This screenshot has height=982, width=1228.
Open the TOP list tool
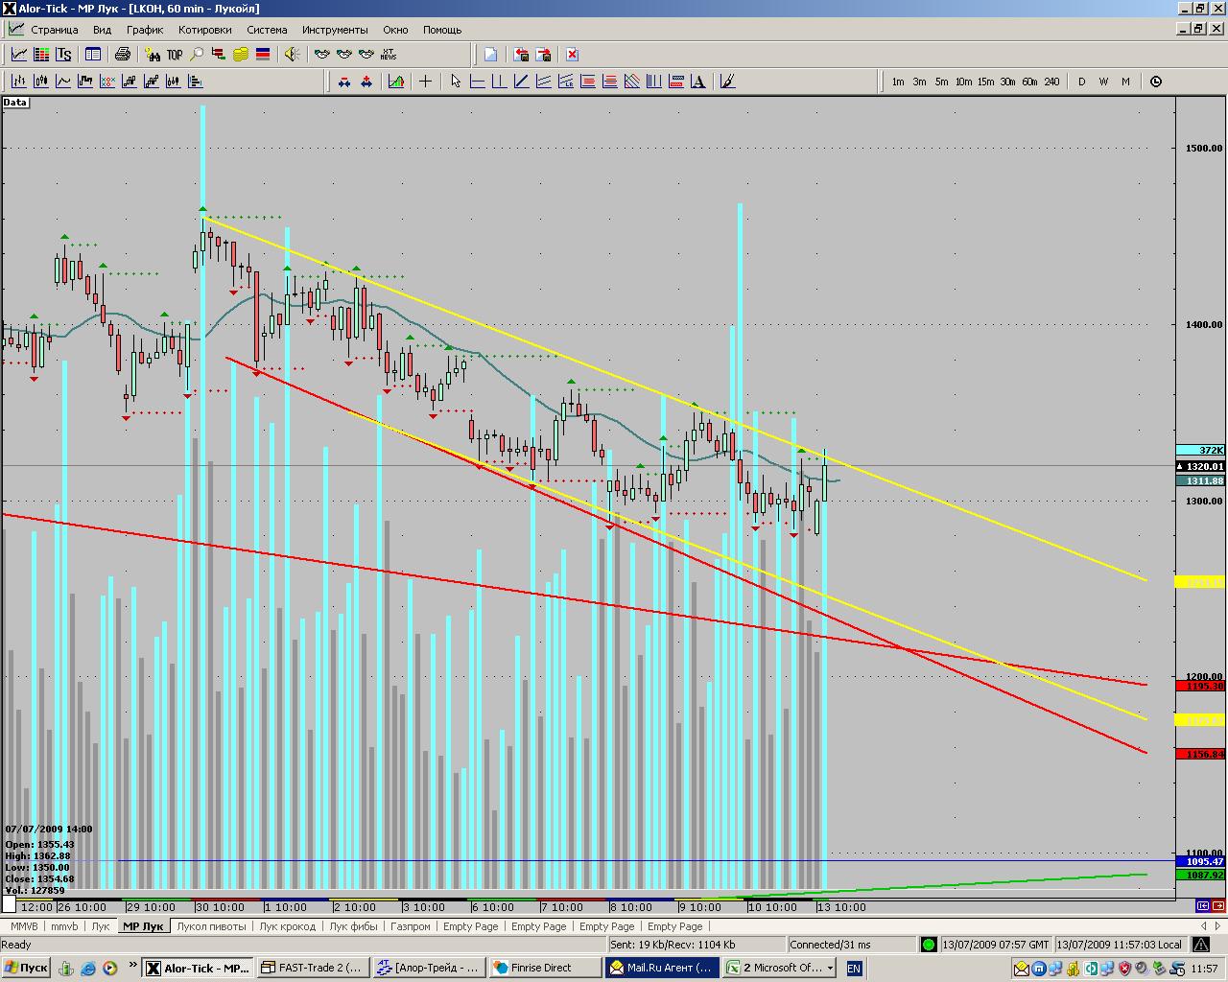(175, 55)
